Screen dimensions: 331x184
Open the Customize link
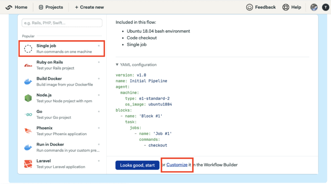177,165
